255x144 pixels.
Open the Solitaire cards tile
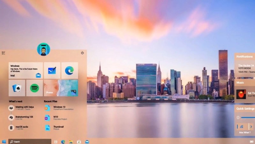[x=17, y=88]
